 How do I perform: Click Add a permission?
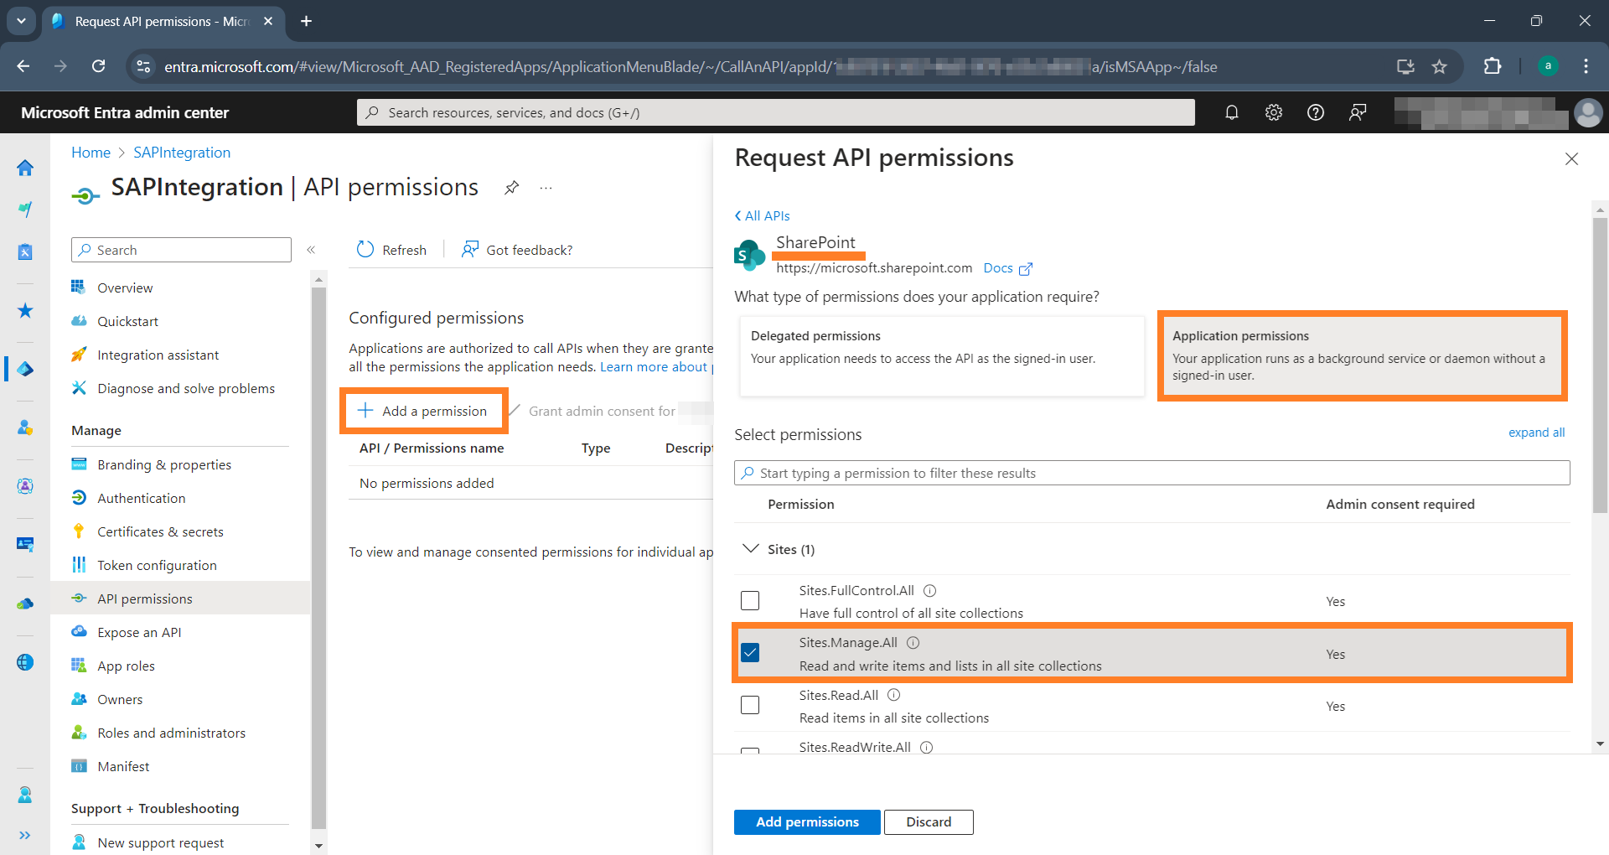pyautogui.click(x=423, y=411)
